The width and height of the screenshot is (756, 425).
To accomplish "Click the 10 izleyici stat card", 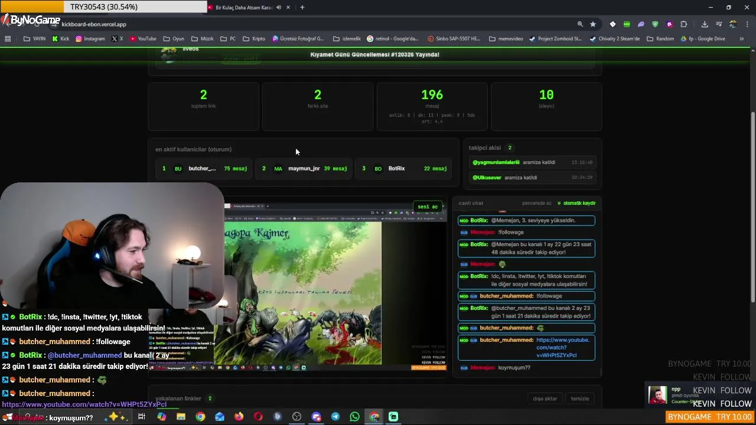I will point(546,106).
